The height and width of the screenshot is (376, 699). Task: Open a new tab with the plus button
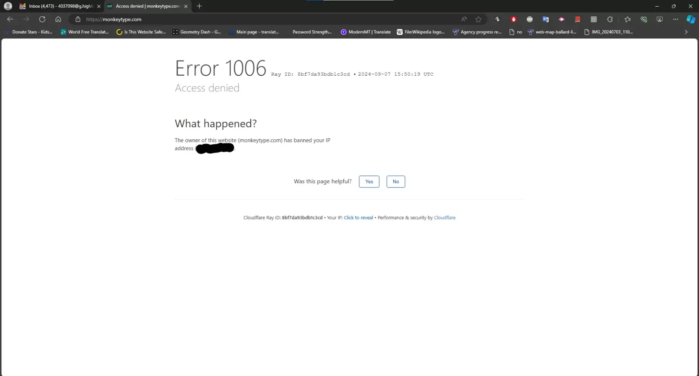click(x=199, y=6)
